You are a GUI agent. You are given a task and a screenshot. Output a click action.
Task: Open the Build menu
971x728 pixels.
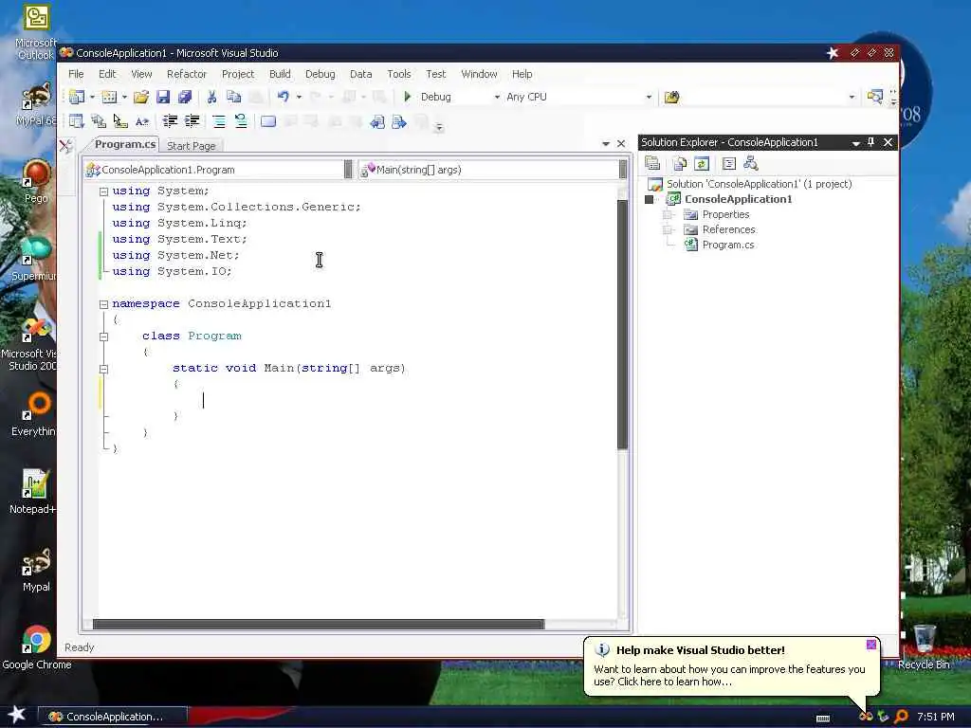[x=280, y=74]
